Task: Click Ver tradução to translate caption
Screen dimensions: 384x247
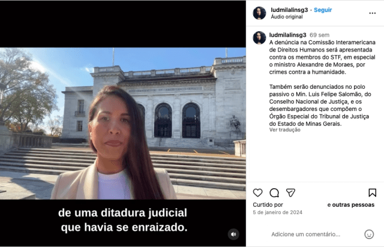Action: (285, 129)
